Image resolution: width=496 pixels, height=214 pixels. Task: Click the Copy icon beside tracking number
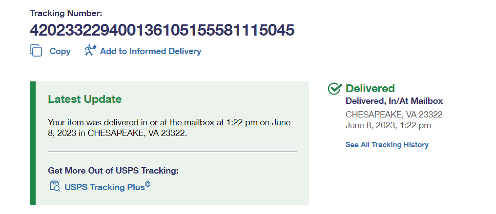(36, 51)
